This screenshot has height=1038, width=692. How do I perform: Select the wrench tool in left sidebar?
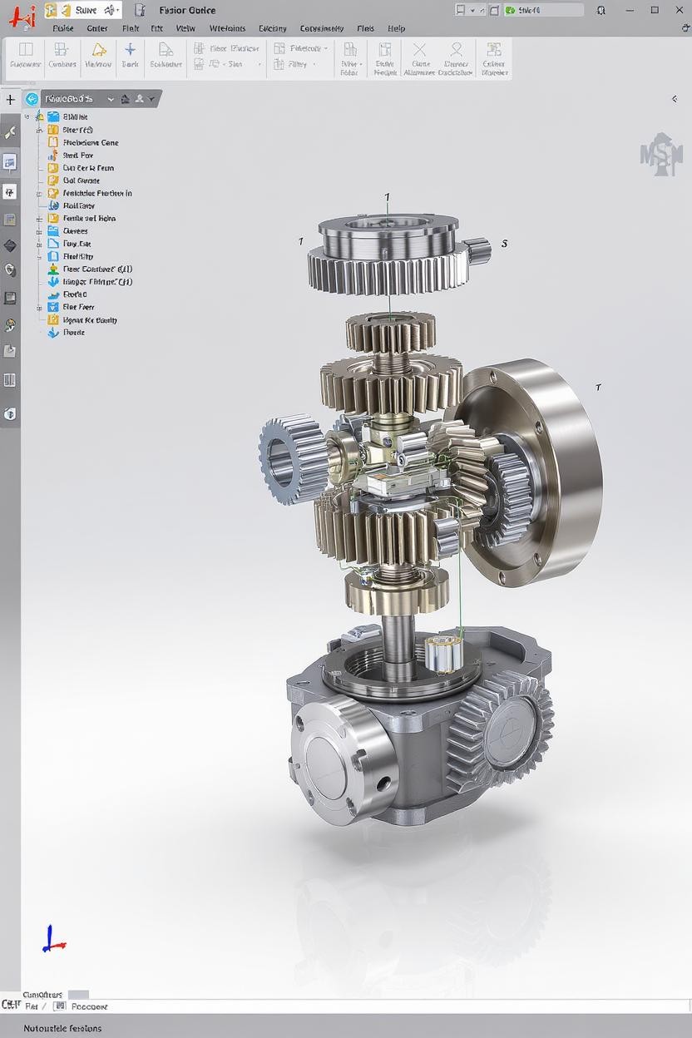tap(10, 132)
